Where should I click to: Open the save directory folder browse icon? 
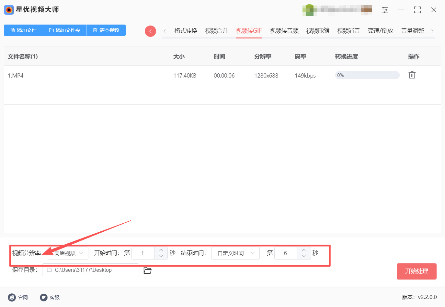[148, 270]
